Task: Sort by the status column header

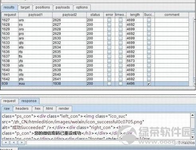Action: (95, 15)
